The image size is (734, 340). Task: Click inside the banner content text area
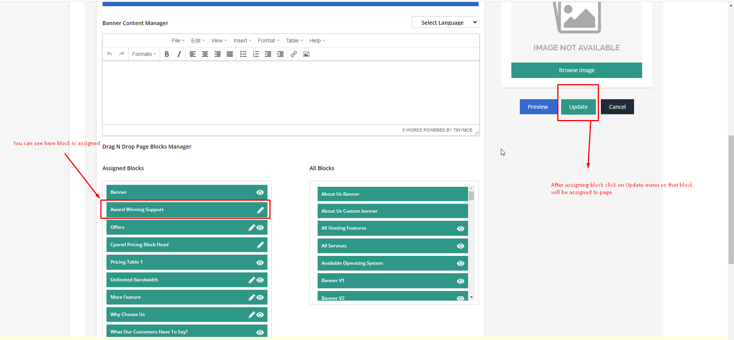[x=291, y=93]
